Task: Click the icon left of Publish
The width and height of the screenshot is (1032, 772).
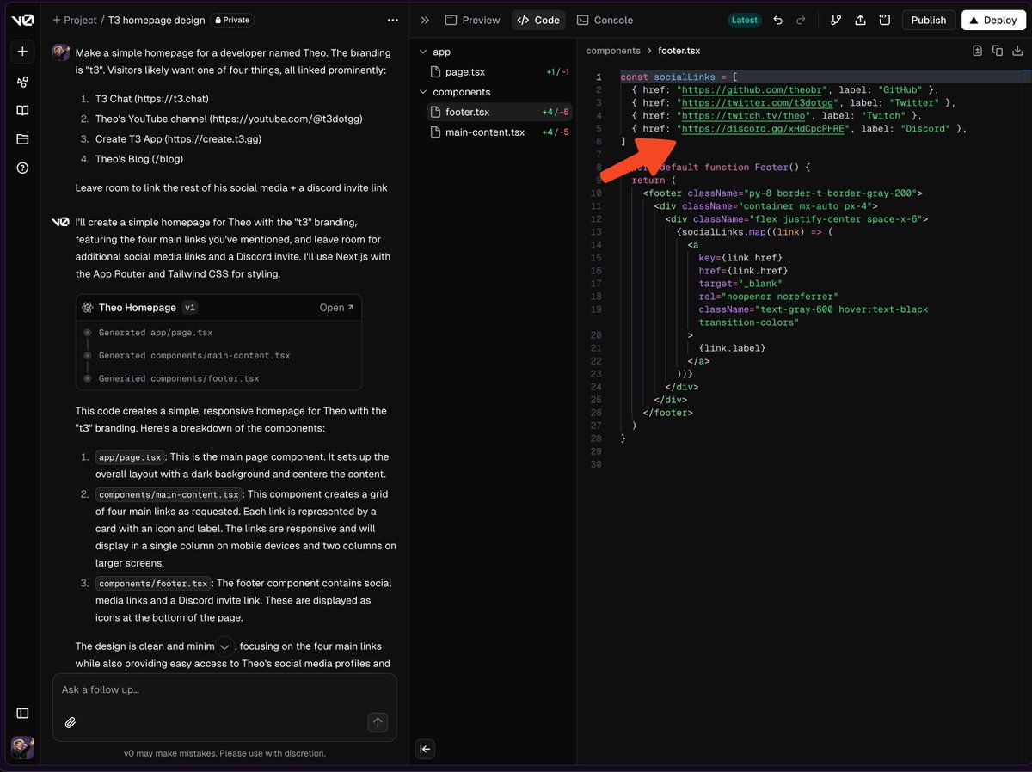Action: (883, 20)
